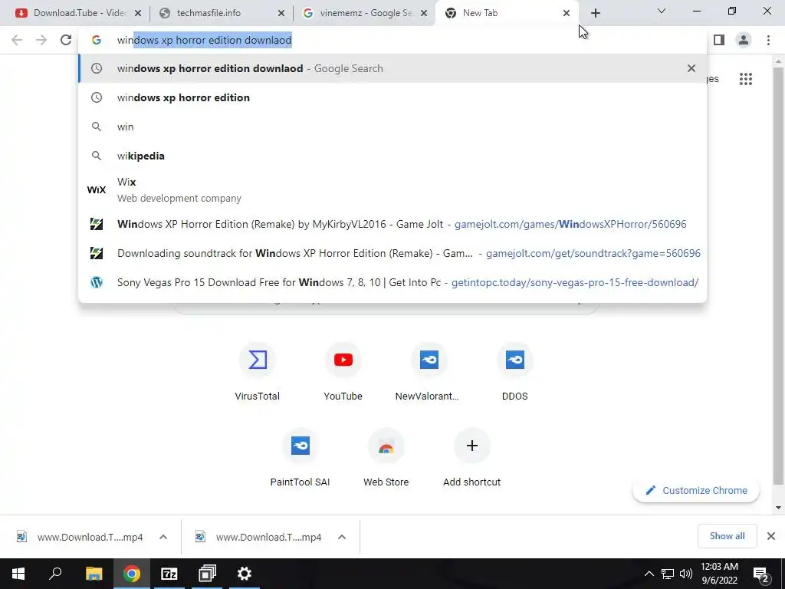Close the Download.Tube tab
The width and height of the screenshot is (785, 589).
(138, 13)
